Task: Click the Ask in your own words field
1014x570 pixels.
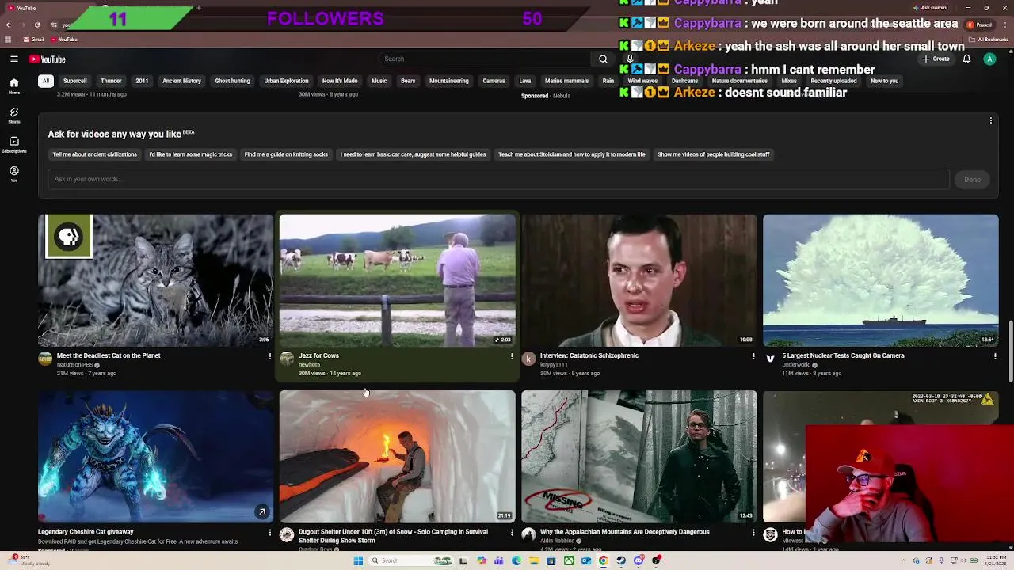Action: click(x=497, y=179)
